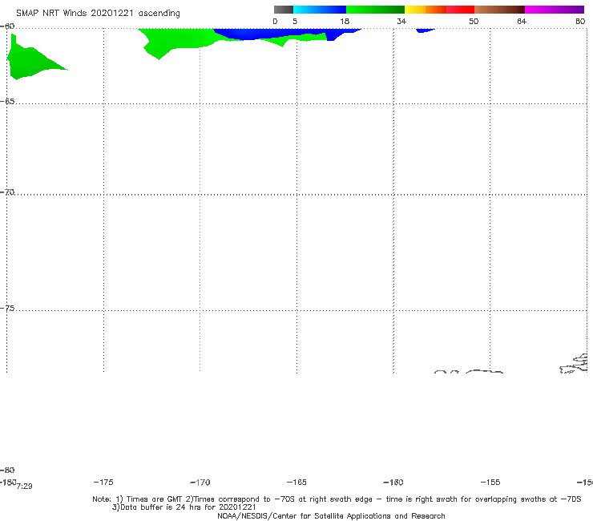Viewport: 593px width, 521px height.
Task: Select the red segment of the color bar
Action: tap(460, 10)
